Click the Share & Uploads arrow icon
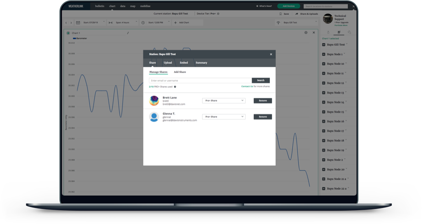422x224 pixels. tap(296, 14)
